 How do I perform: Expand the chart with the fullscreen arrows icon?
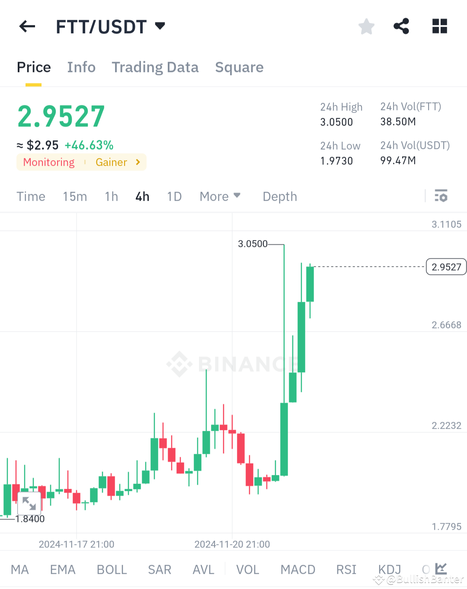(29, 503)
